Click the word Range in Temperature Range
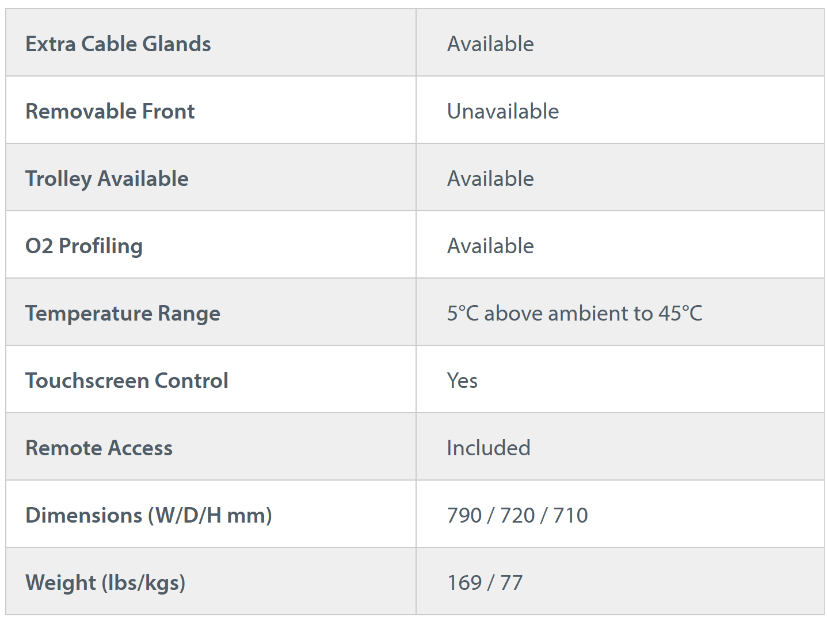The image size is (827, 617). pyautogui.click(x=189, y=314)
